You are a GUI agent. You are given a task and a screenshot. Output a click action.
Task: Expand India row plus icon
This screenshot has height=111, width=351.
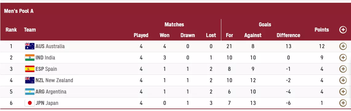(343, 58)
